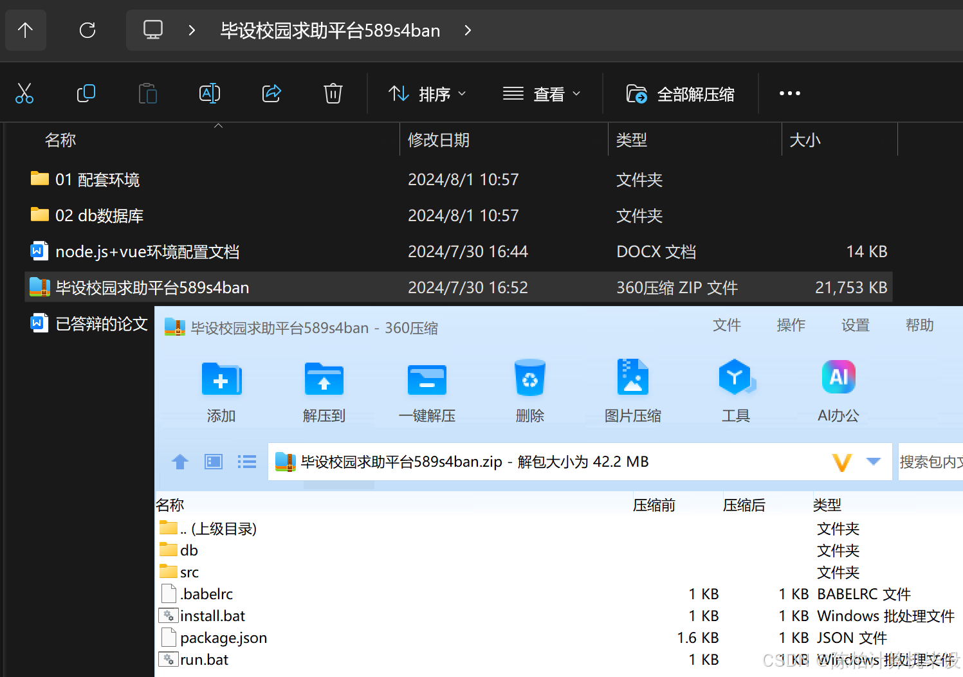Open the three-dots more options menu
Image resolution: width=963 pixels, height=677 pixels.
coord(790,94)
